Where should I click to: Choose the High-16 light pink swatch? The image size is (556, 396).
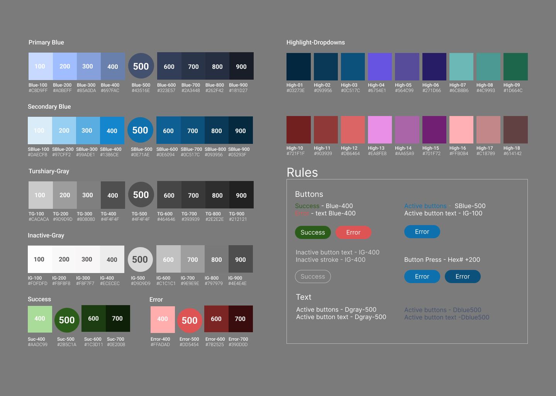pos(461,130)
